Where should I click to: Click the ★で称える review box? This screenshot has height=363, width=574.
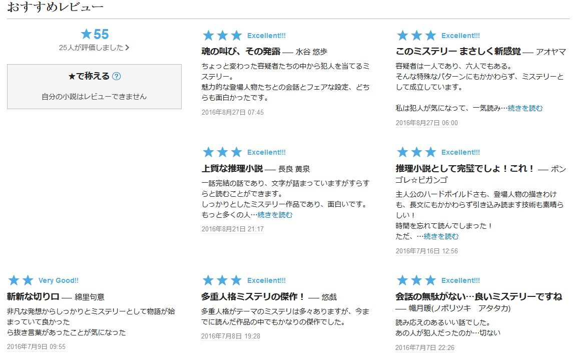pos(94,87)
